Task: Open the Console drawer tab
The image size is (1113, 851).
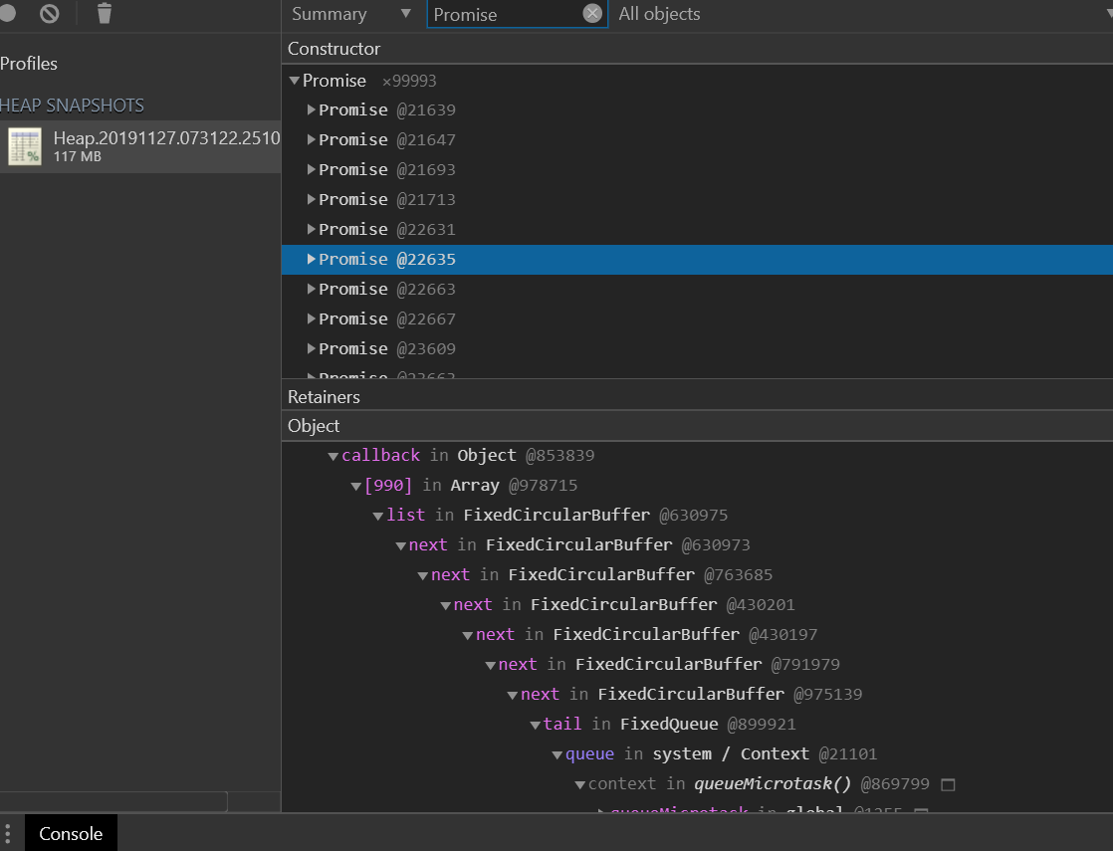Action: click(71, 833)
